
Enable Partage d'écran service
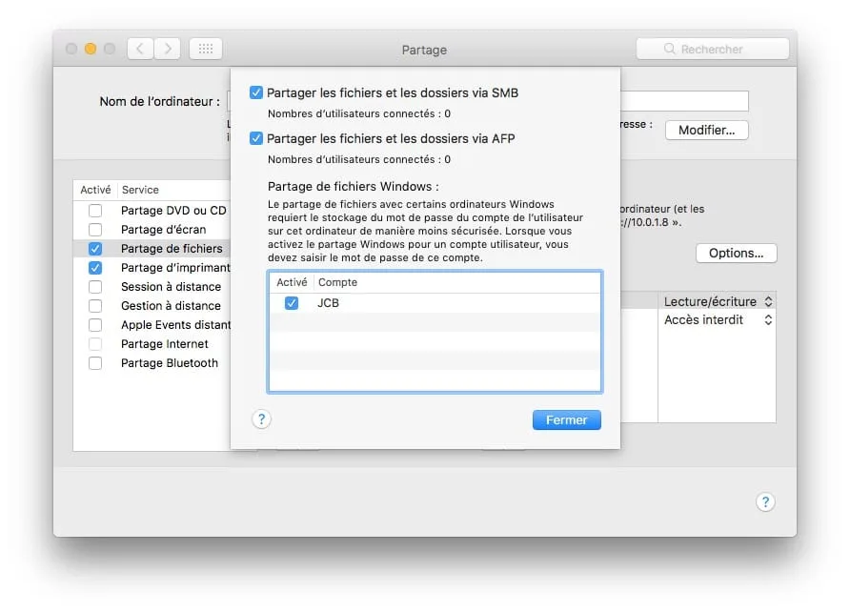95,230
